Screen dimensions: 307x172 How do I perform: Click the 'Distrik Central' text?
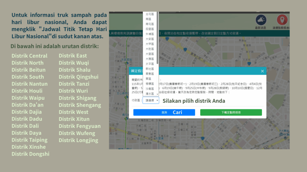pyautogui.click(x=29, y=56)
